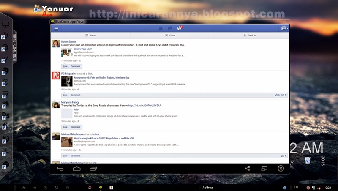Open the EN language indicator
Viewport: 338px width, 191px height.
tap(296, 187)
